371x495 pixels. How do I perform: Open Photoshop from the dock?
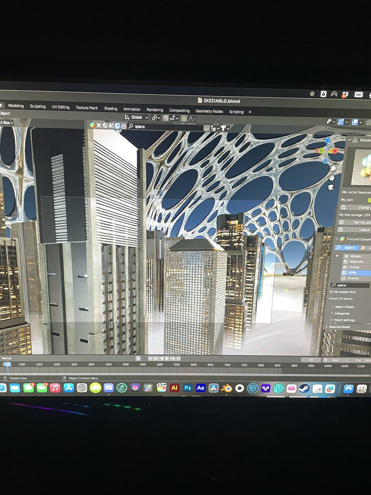coord(188,388)
